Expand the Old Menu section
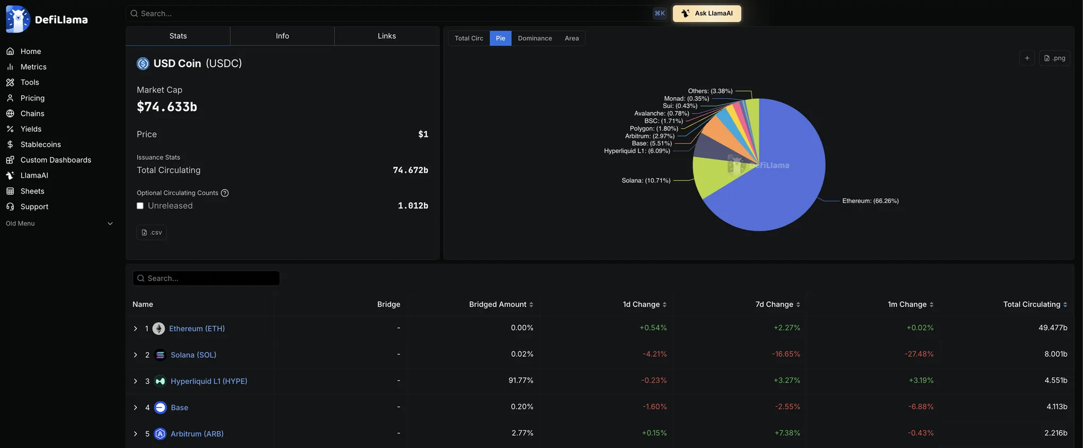 tap(110, 223)
